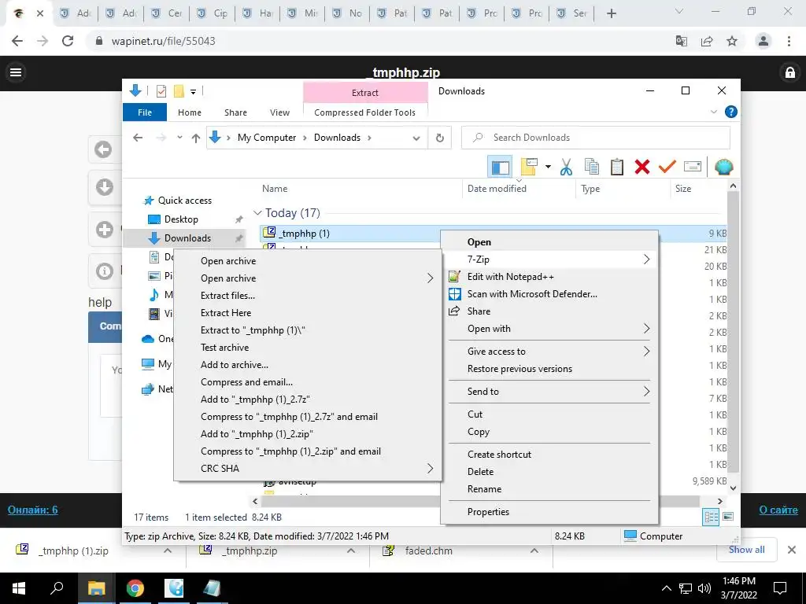Open the folder options dropdown arrow
This screenshot has height=604, width=806.
click(x=548, y=167)
